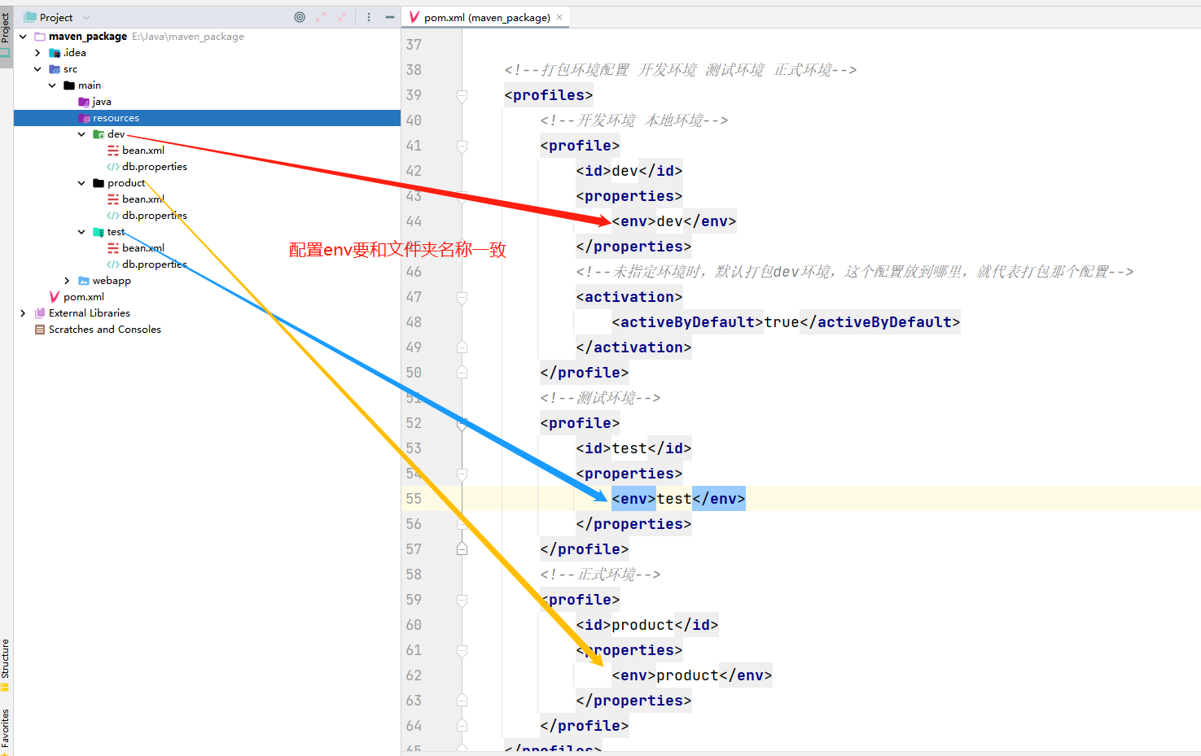Open db.properties under the product folder
This screenshot has width=1201, height=756.
click(x=154, y=216)
